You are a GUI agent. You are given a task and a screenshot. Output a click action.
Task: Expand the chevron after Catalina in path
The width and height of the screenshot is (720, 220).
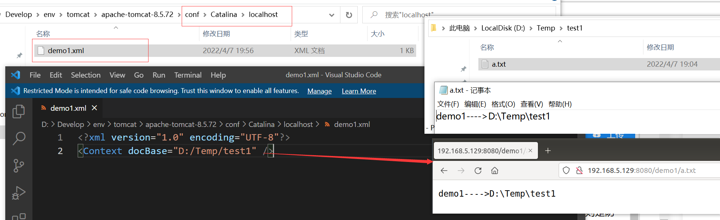243,15
